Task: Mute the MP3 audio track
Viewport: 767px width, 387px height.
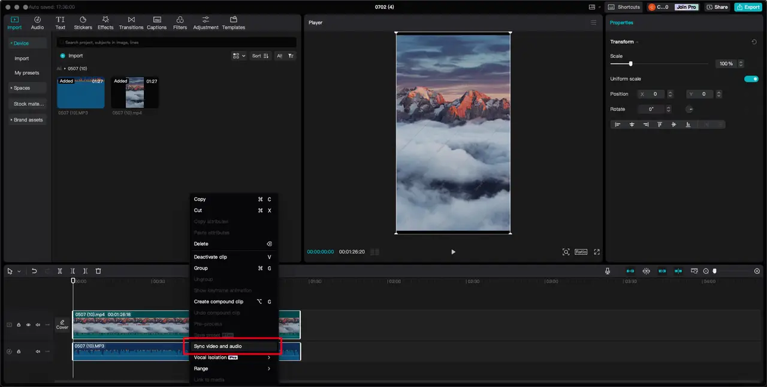Action: click(x=38, y=351)
